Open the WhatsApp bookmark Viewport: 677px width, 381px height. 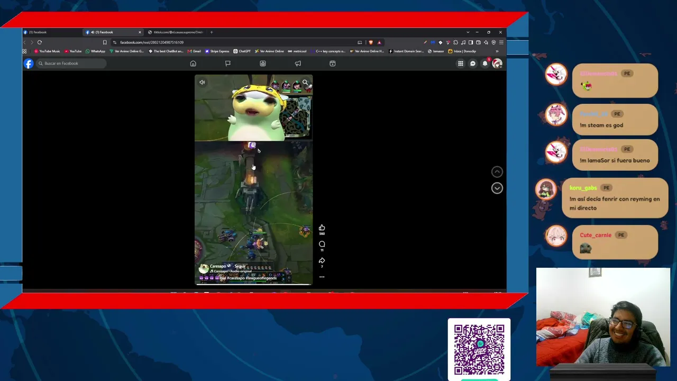(96, 51)
